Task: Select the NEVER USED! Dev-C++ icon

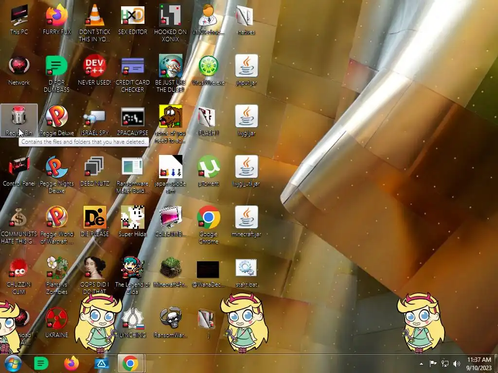Action: coord(95,70)
